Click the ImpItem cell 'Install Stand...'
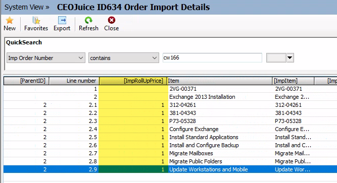The width and height of the screenshot is (337, 183). pyautogui.click(x=293, y=137)
